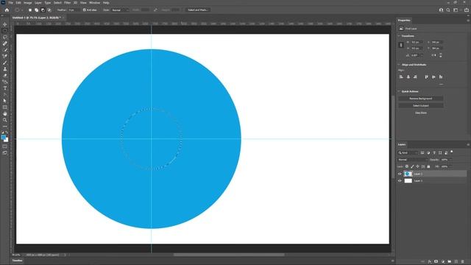The width and height of the screenshot is (471, 265).
Task: Collapse the Align and Distribute section
Action: pos(399,65)
